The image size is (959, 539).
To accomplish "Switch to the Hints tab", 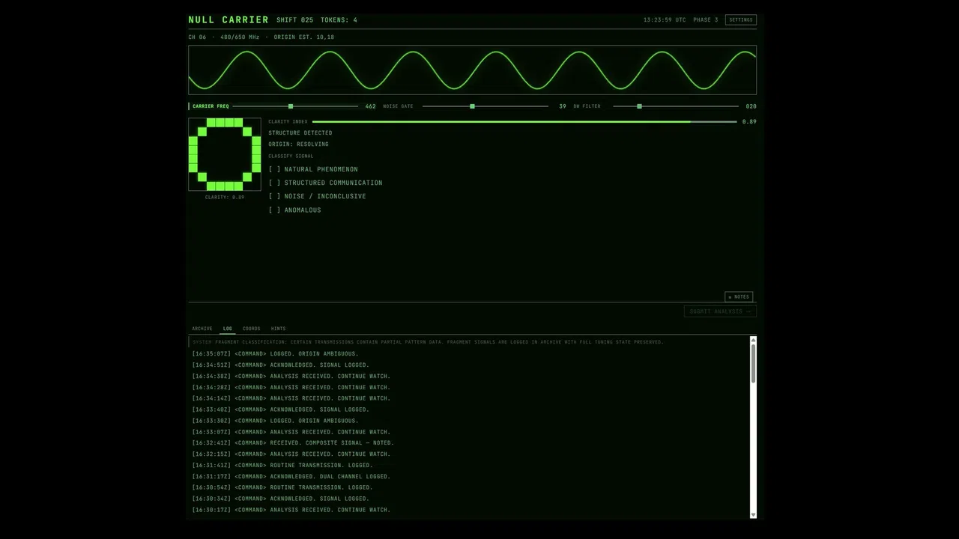I will coord(278,329).
